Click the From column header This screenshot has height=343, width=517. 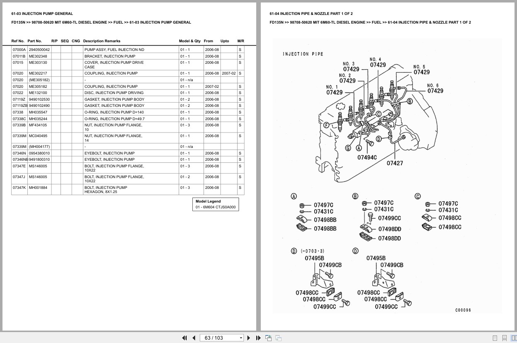point(209,41)
